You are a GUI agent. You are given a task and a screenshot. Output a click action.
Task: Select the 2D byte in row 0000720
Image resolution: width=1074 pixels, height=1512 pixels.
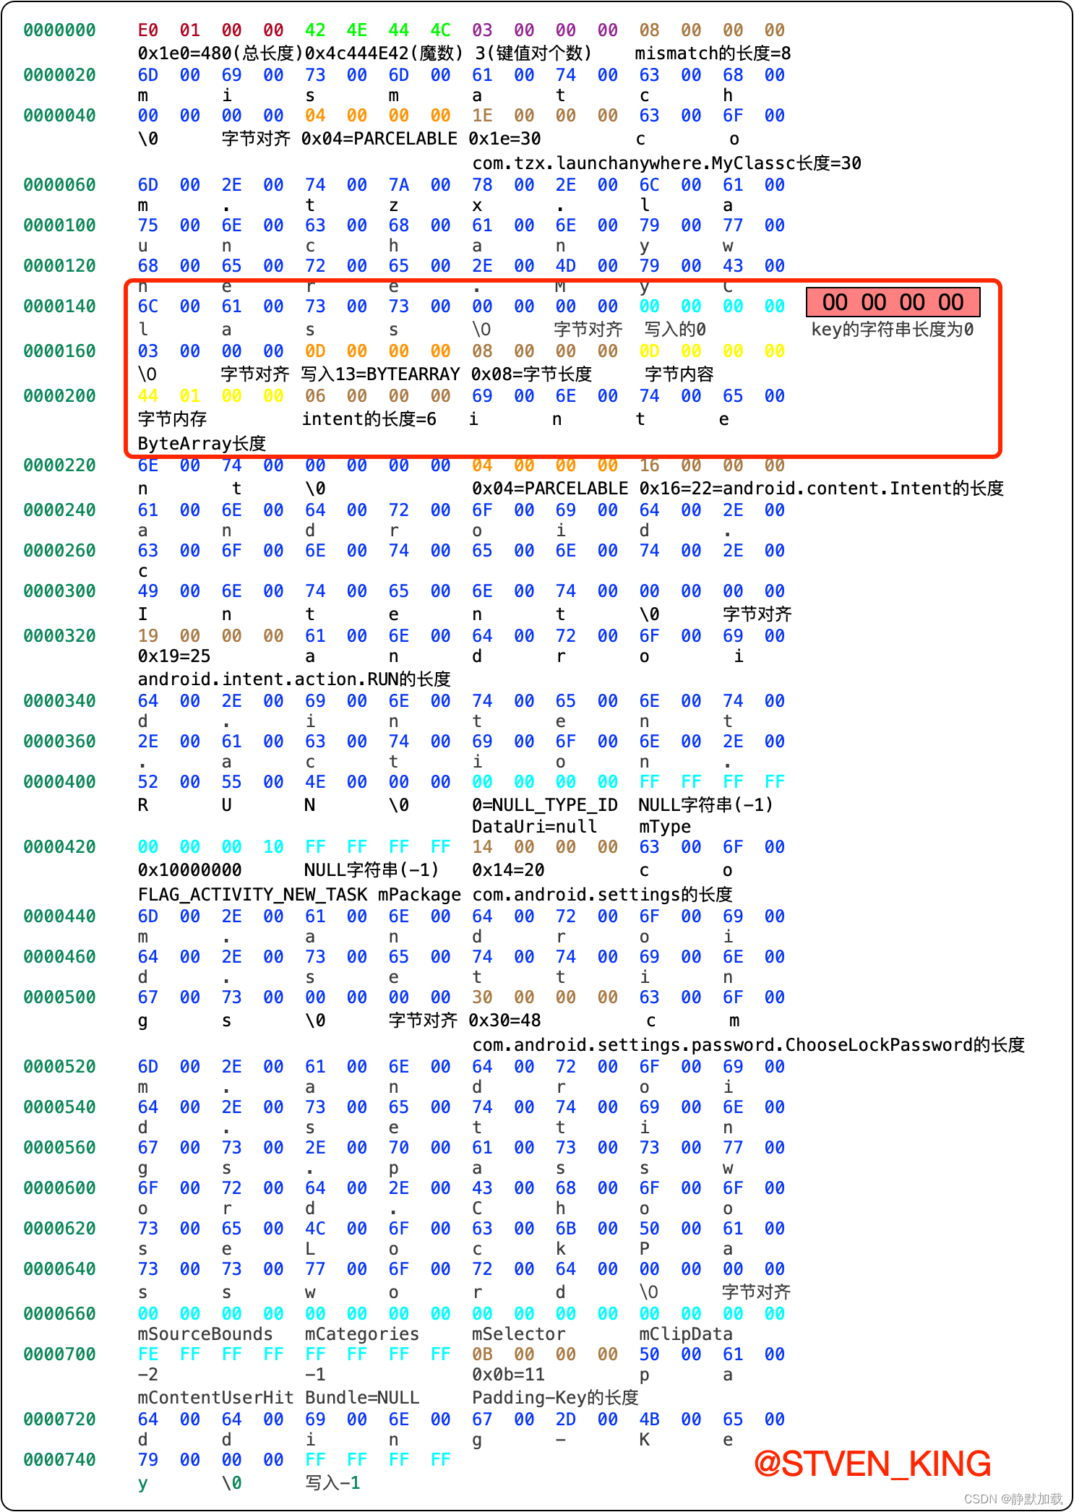pos(566,1419)
